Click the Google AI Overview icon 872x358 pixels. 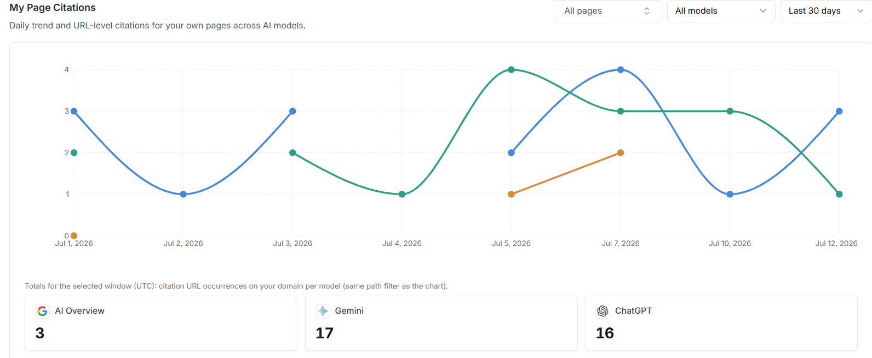coord(42,311)
